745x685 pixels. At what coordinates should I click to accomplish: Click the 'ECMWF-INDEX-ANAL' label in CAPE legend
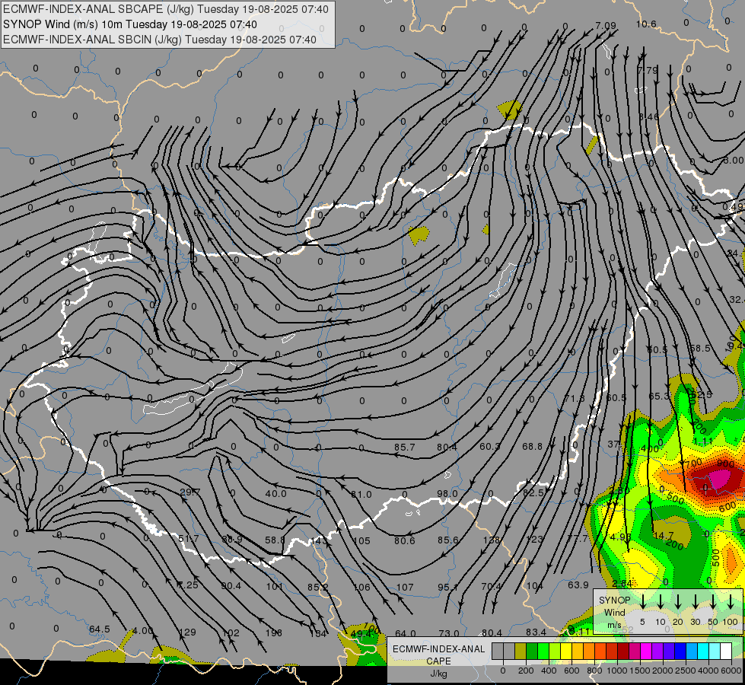[438, 649]
